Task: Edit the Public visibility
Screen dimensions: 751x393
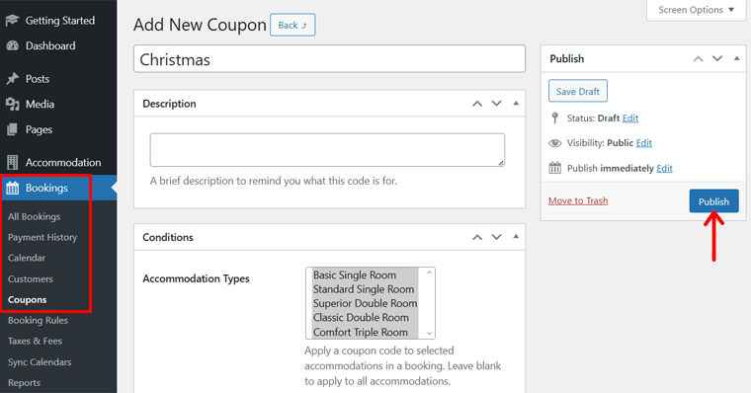Action: point(643,142)
